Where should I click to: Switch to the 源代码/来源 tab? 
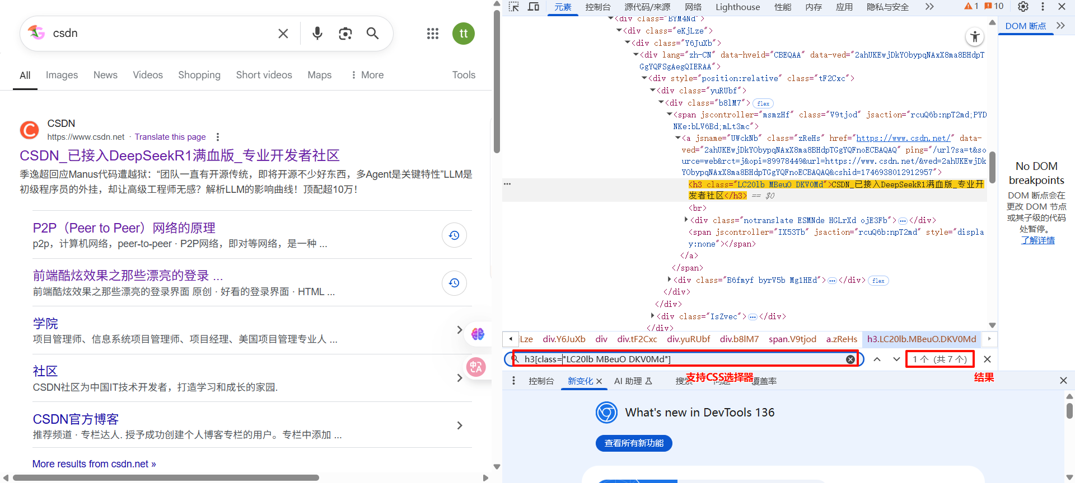point(647,7)
